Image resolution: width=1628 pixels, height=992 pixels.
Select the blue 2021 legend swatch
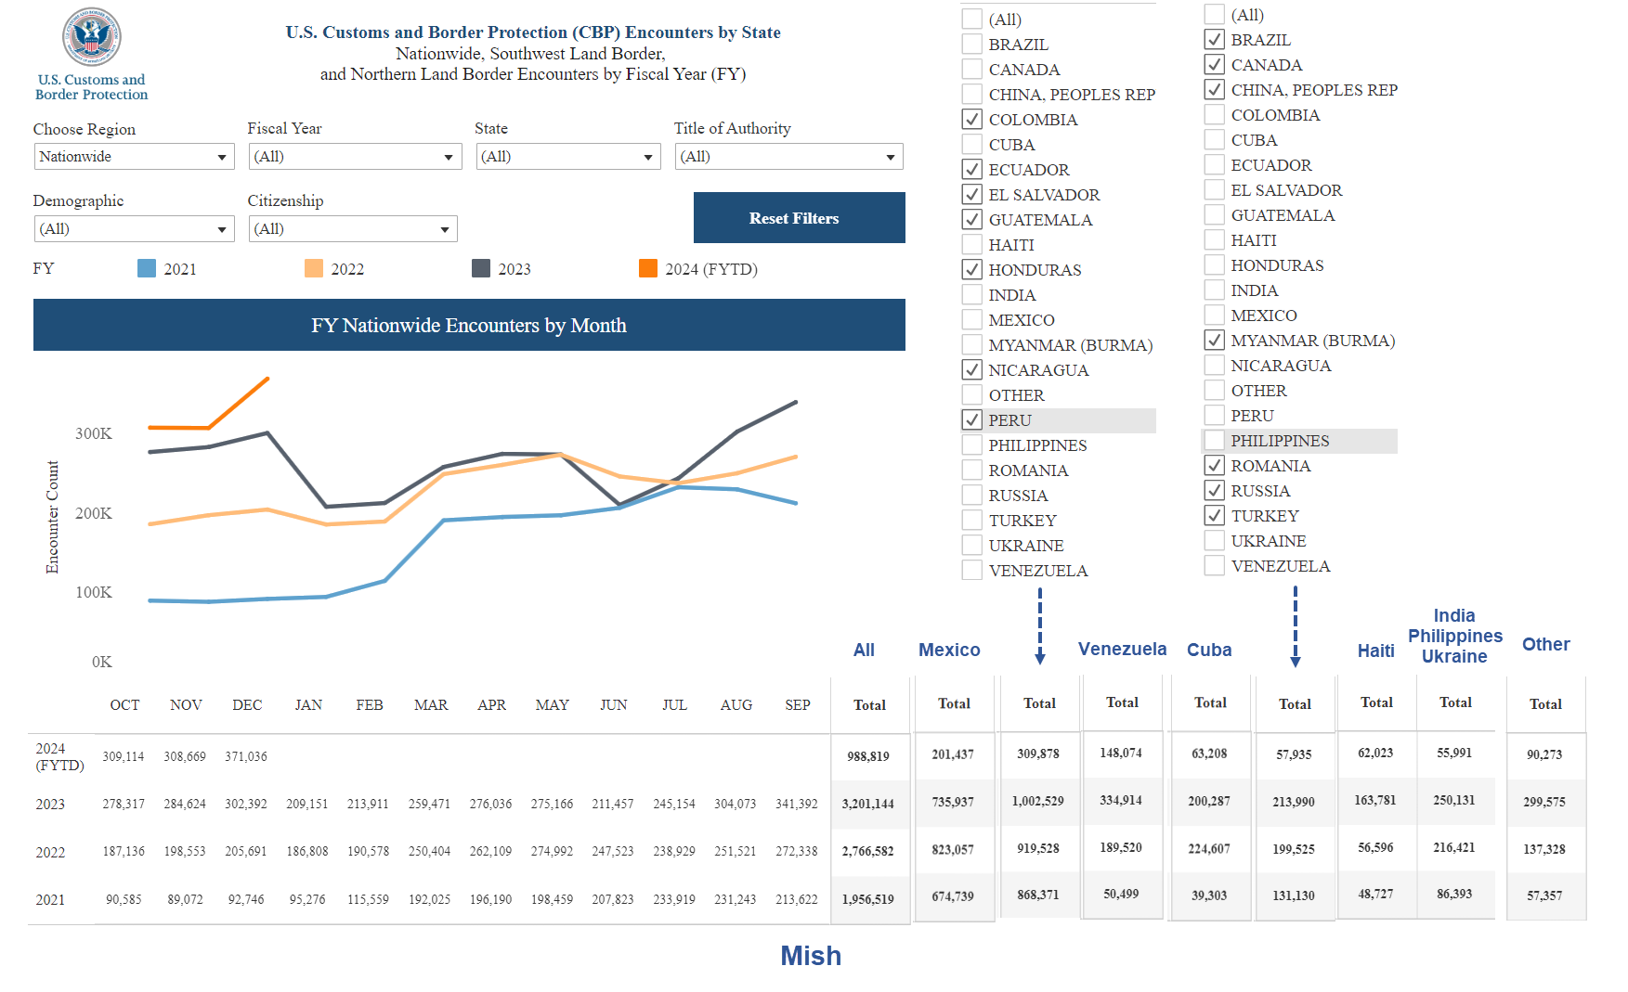(145, 269)
